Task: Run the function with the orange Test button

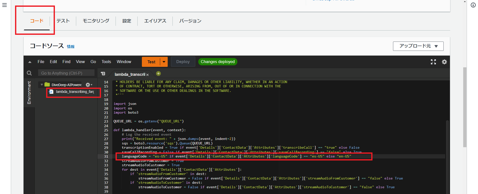Action: 151,62
